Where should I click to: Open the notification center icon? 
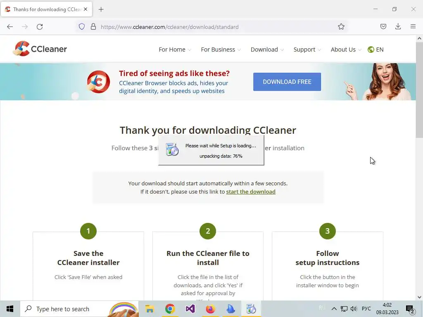pyautogui.click(x=410, y=309)
